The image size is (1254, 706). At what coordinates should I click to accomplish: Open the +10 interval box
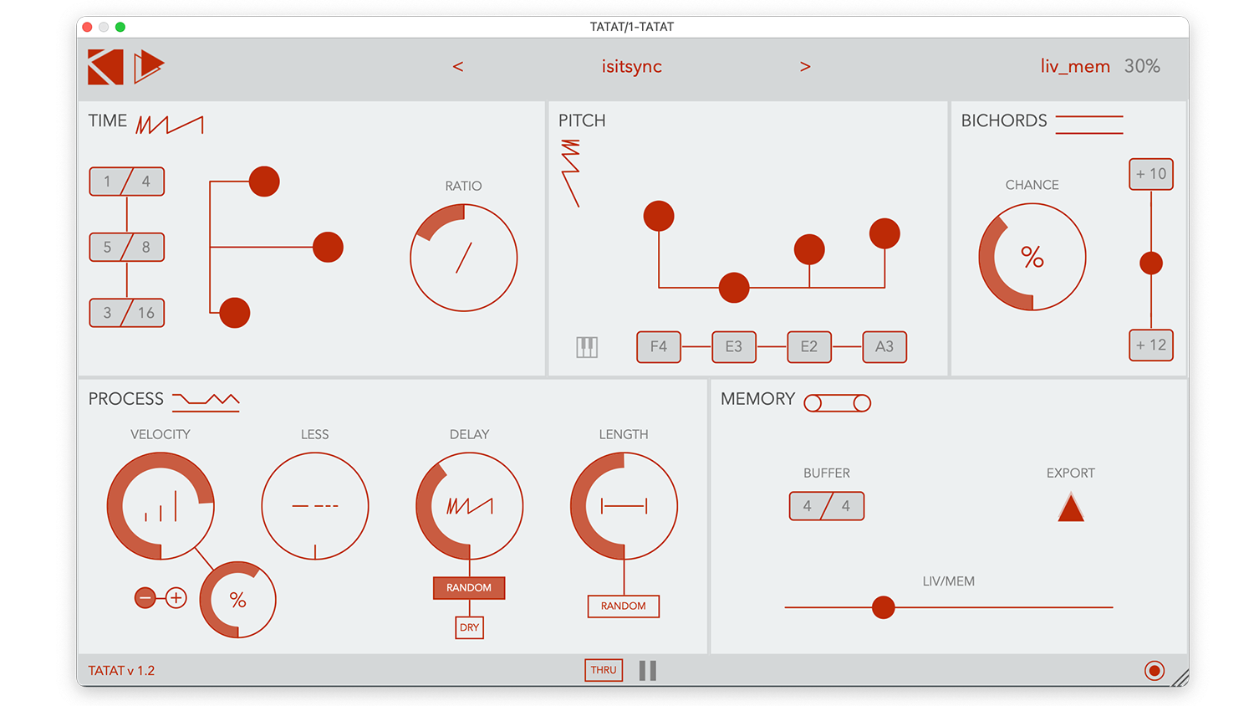coord(1151,174)
